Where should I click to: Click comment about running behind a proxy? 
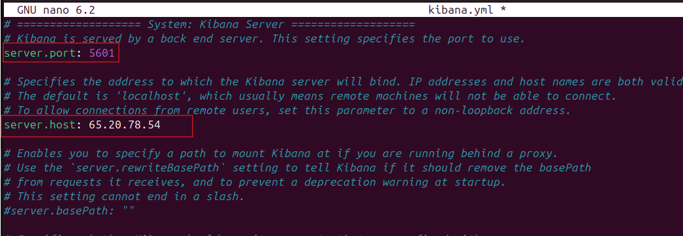coord(281,153)
